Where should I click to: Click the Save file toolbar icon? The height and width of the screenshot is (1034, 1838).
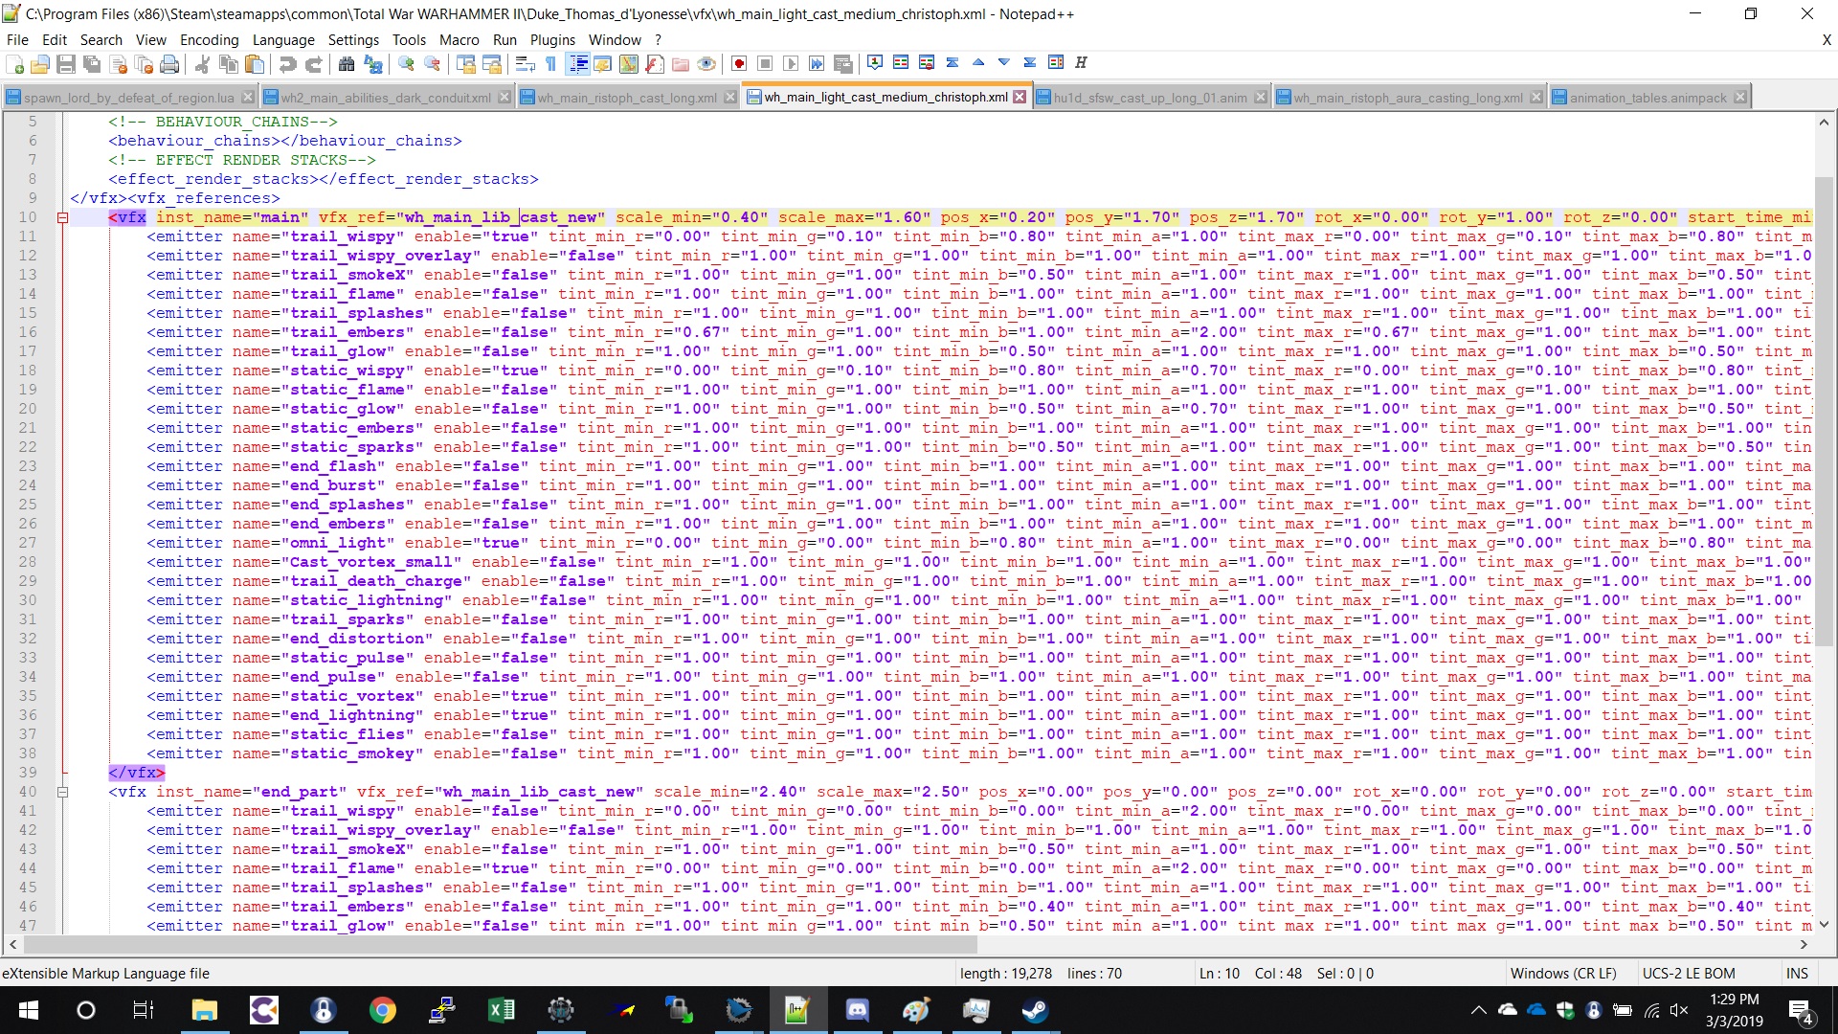tap(66, 63)
